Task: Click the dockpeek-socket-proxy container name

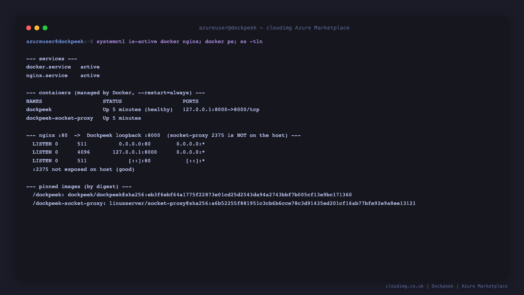Action: coord(60,118)
